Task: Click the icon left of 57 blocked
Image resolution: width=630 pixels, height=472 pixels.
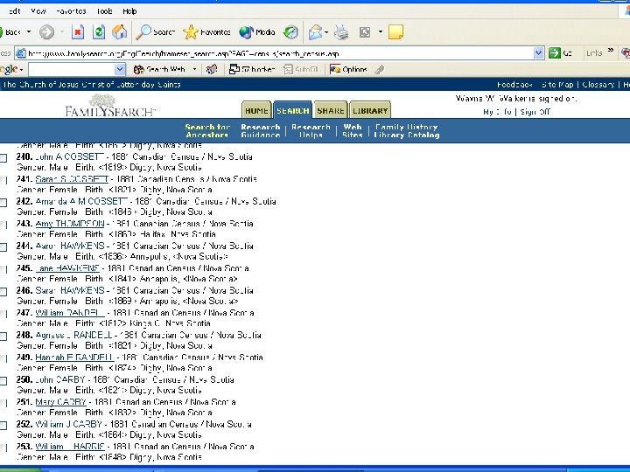Action: [x=212, y=69]
